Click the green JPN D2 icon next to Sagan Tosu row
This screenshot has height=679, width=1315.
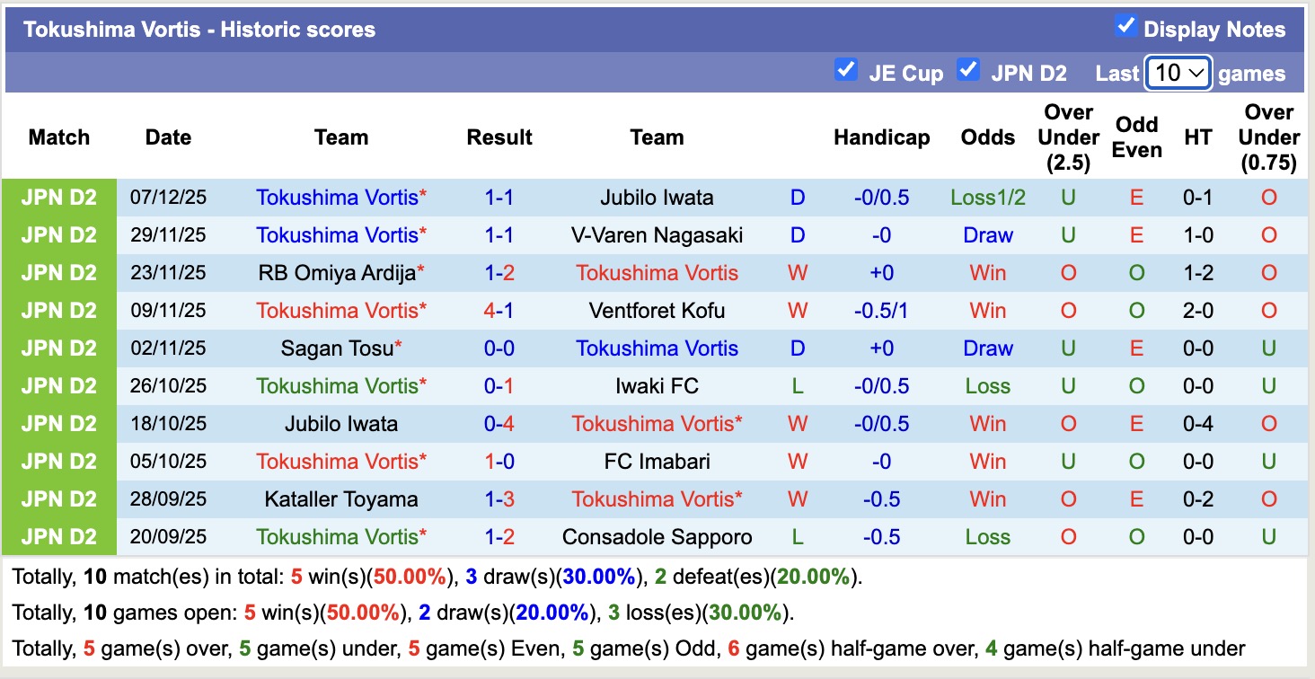coord(59,348)
